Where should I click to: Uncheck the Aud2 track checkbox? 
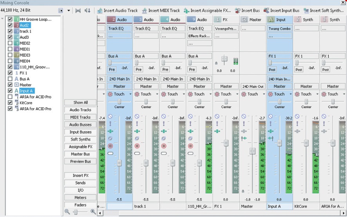click(x=10, y=25)
